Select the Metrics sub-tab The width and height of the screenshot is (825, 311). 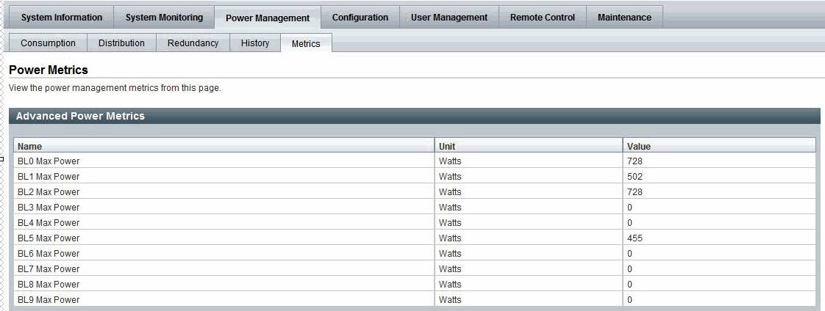[306, 43]
